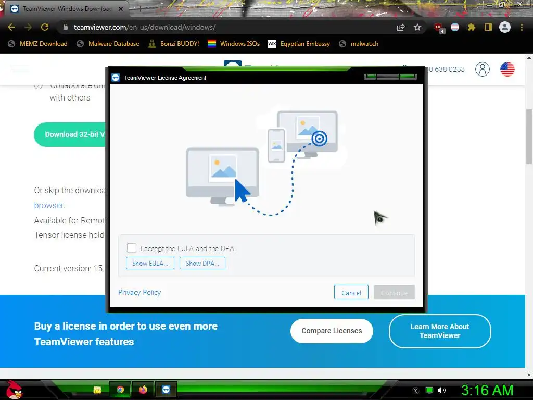The image size is (533, 400).
Task: Click the Show EULA... button
Action: pyautogui.click(x=150, y=263)
